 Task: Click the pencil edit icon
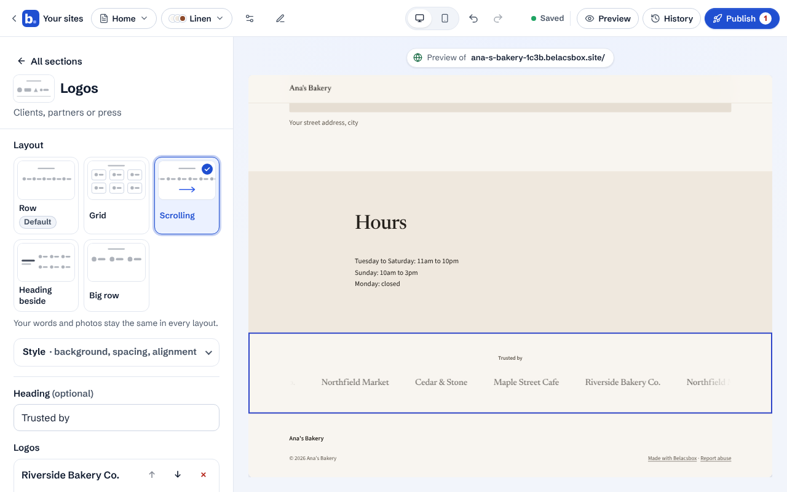(x=280, y=18)
